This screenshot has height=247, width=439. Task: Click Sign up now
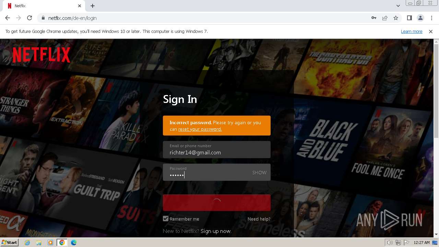216,231
